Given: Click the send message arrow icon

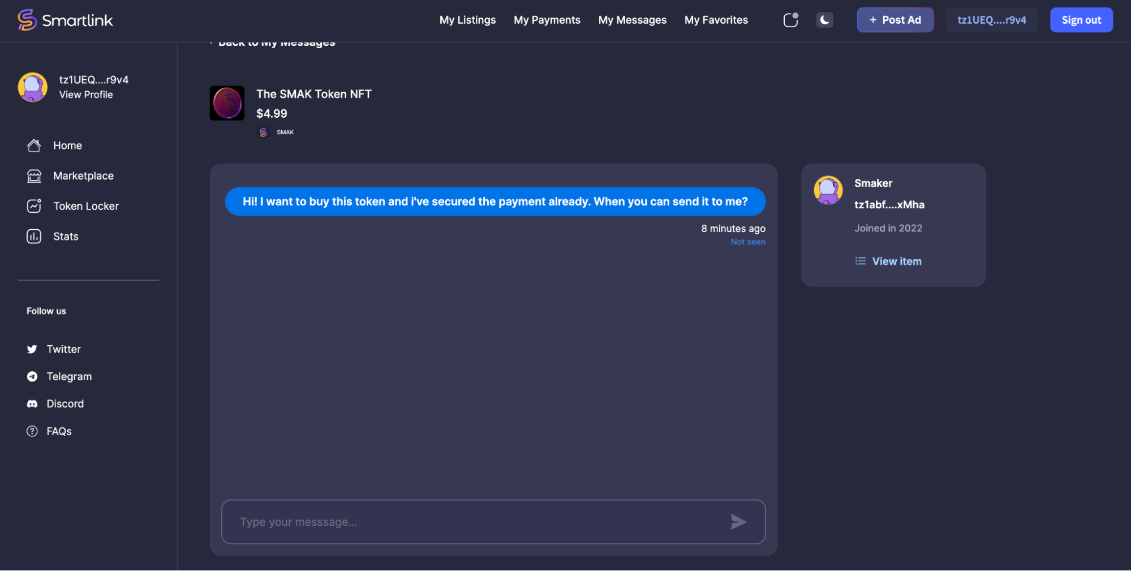Looking at the screenshot, I should (738, 522).
